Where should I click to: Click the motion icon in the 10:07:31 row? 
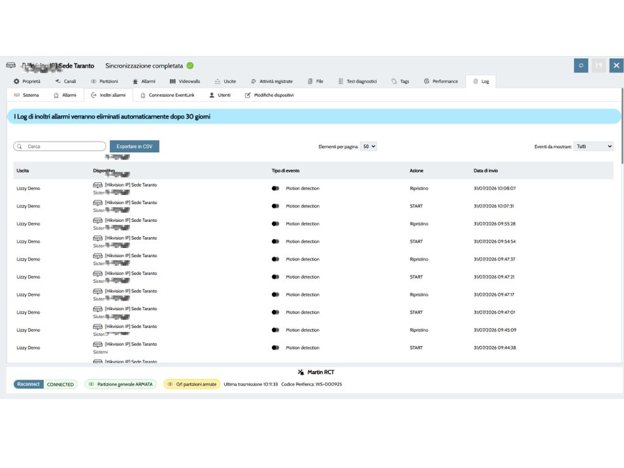pos(275,206)
